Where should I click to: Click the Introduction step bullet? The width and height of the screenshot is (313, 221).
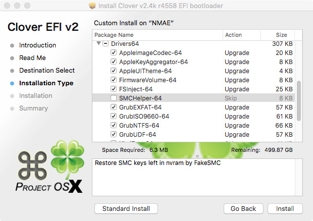pyautogui.click(x=12, y=45)
